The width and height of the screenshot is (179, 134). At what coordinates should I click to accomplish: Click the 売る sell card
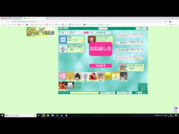pyautogui.click(x=72, y=40)
